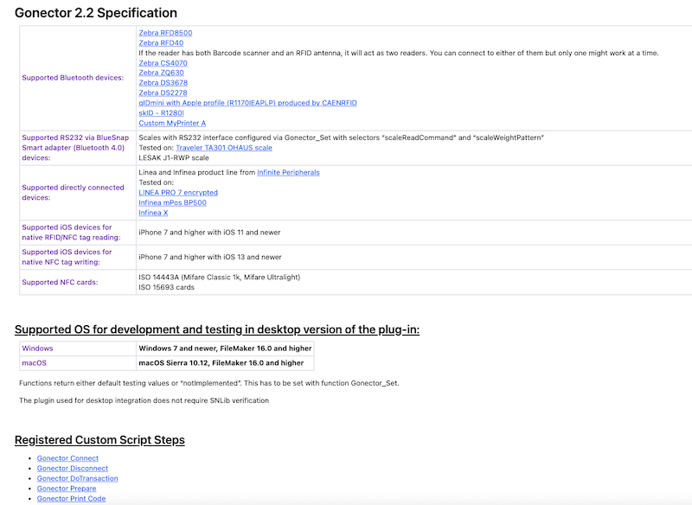Click the macOS Sierra 10.12 cell
Image resolution: width=692 pixels, height=505 pixels.
[221, 363]
